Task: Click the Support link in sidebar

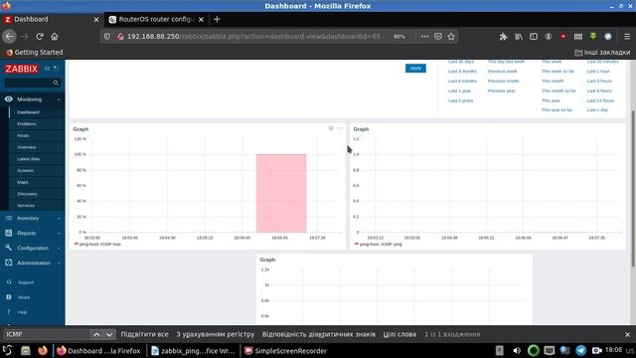Action: (x=26, y=282)
